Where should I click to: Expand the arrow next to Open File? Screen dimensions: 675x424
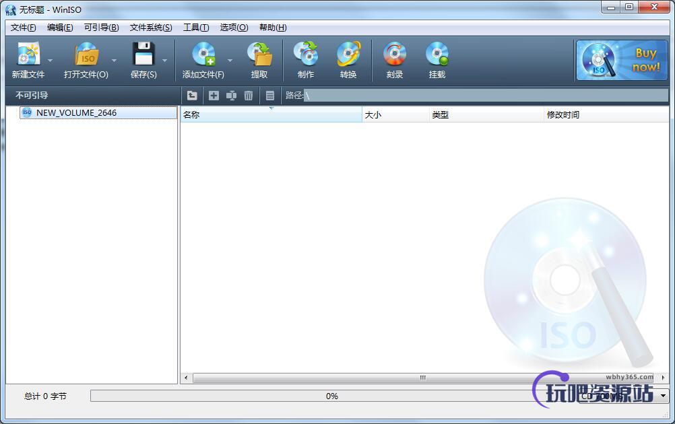click(114, 60)
